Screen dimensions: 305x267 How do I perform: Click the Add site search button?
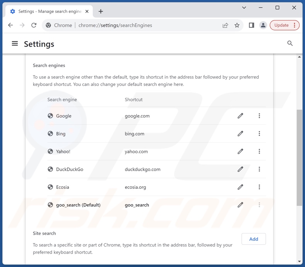[253, 239]
